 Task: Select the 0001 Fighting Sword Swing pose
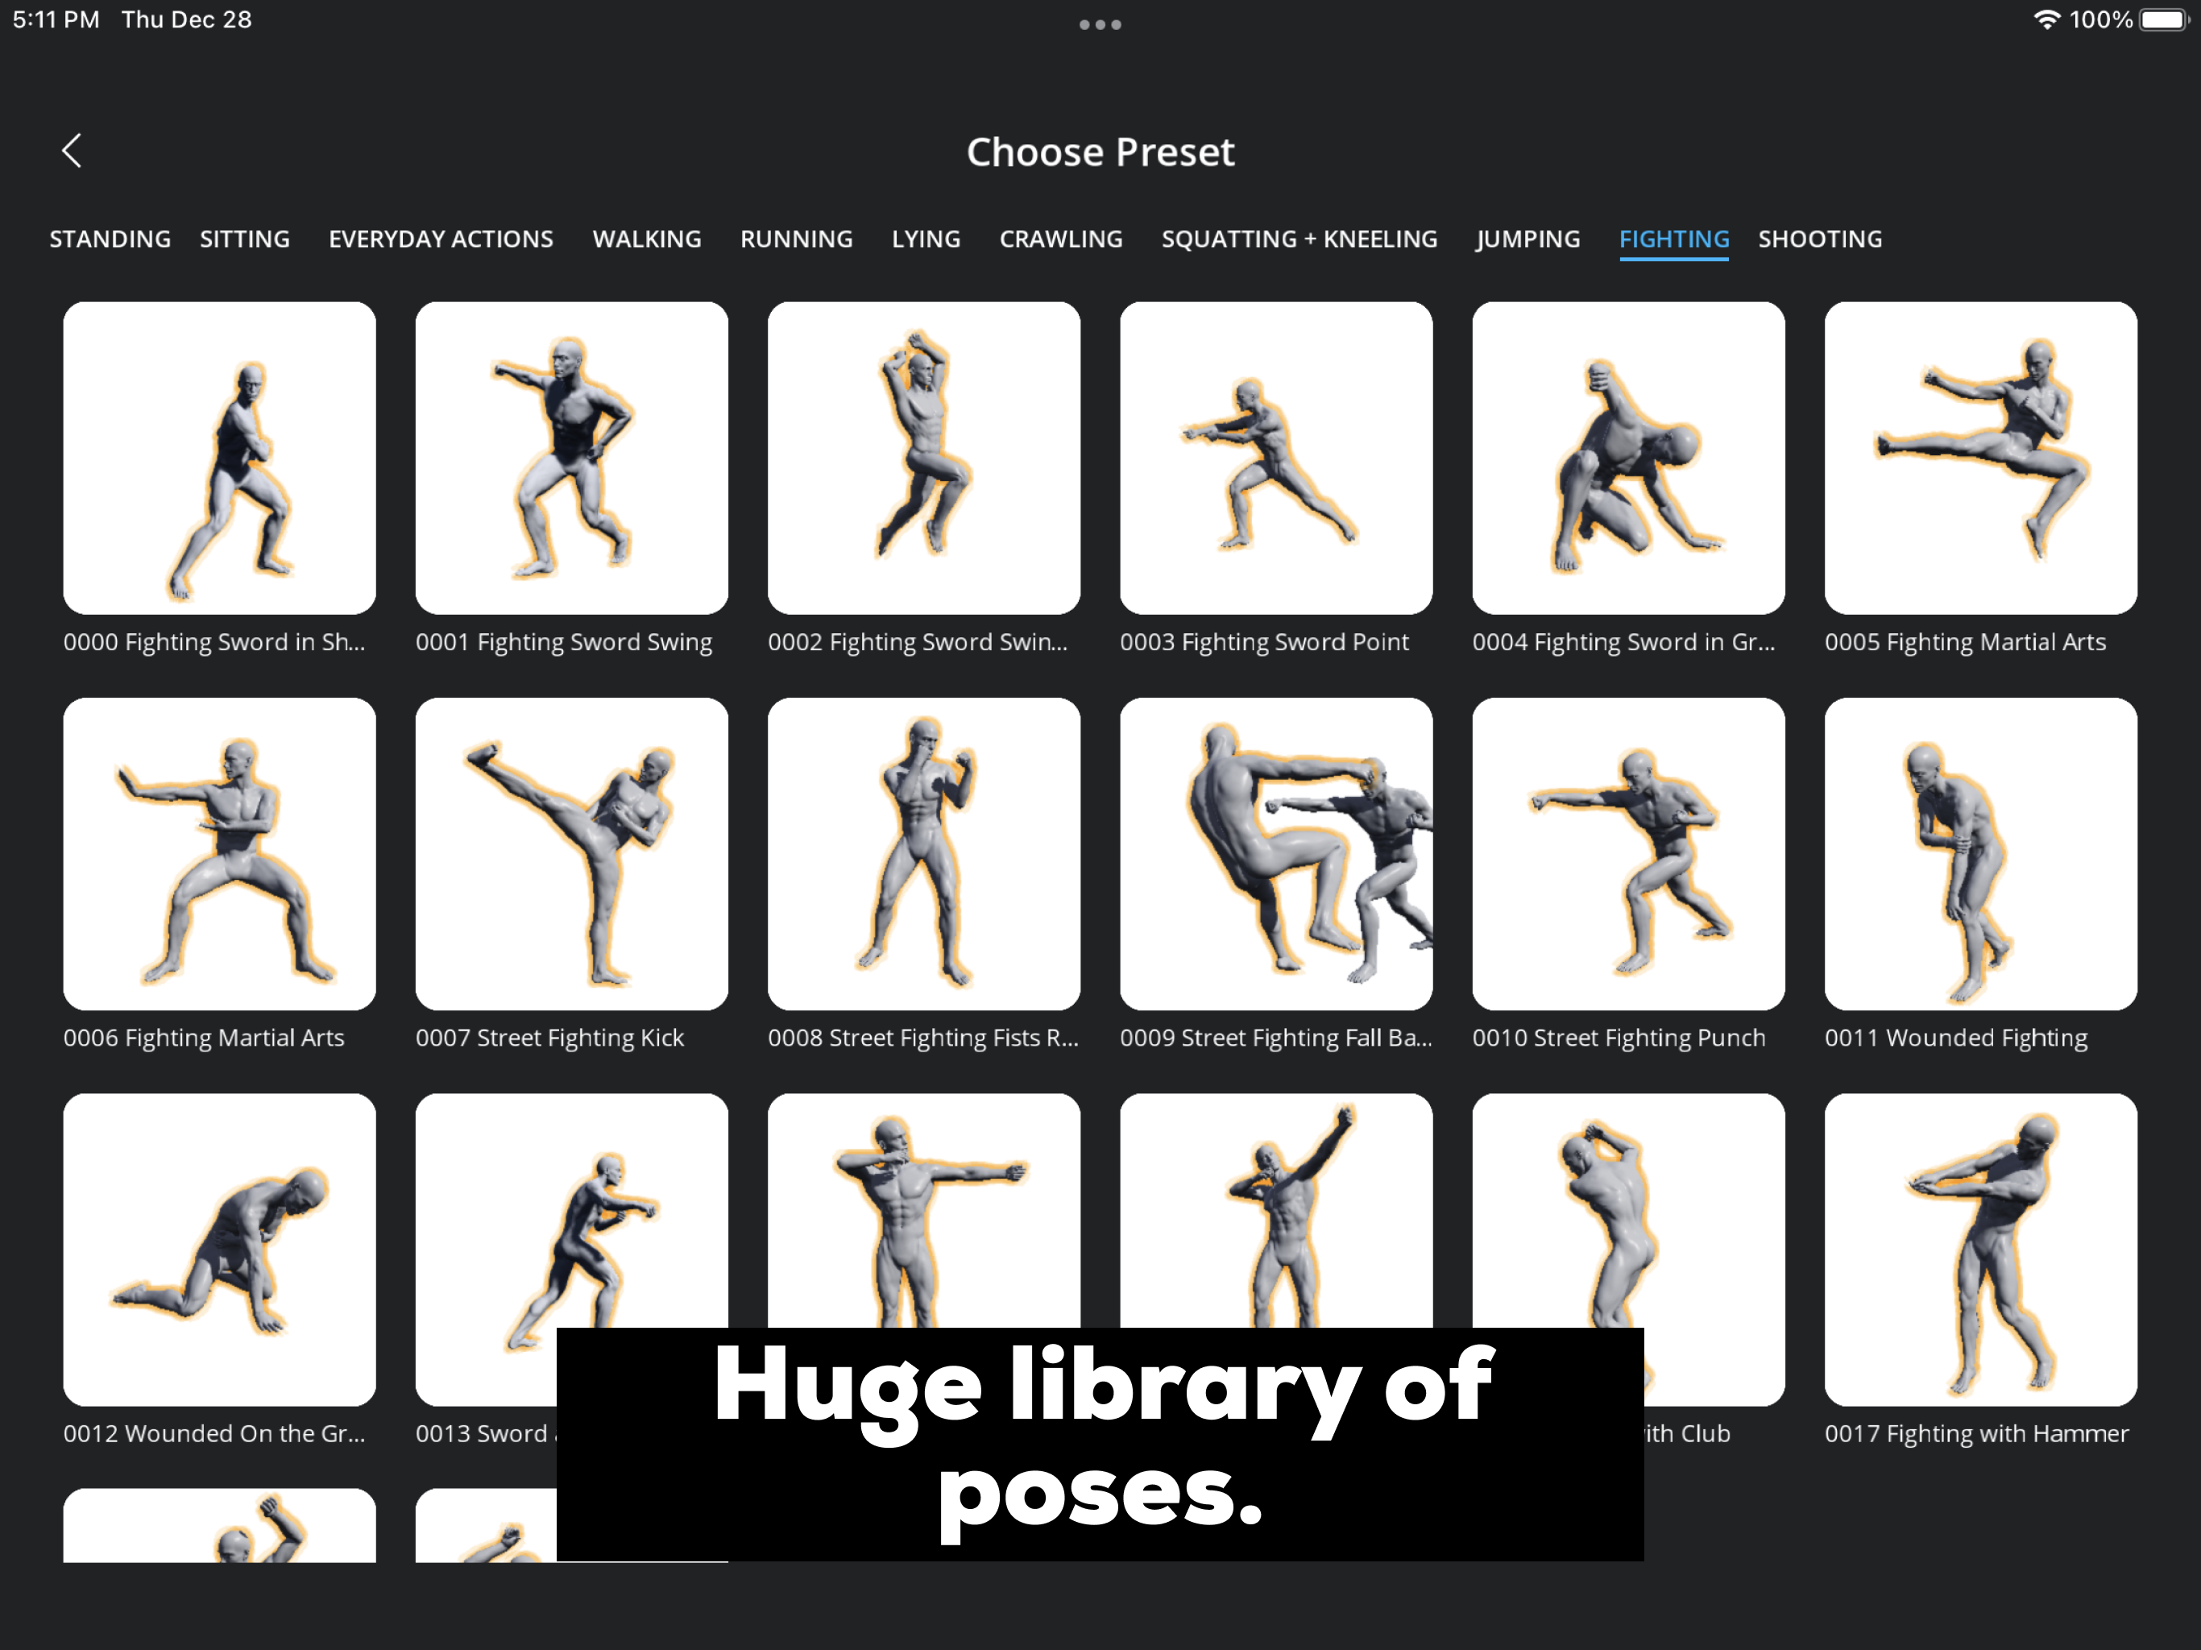point(571,458)
